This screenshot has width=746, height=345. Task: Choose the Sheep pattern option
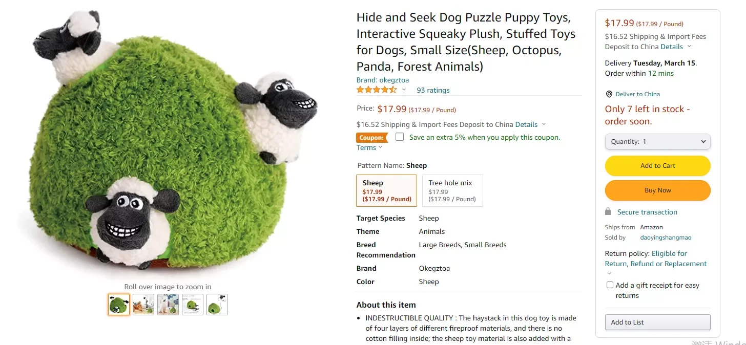pyautogui.click(x=386, y=190)
